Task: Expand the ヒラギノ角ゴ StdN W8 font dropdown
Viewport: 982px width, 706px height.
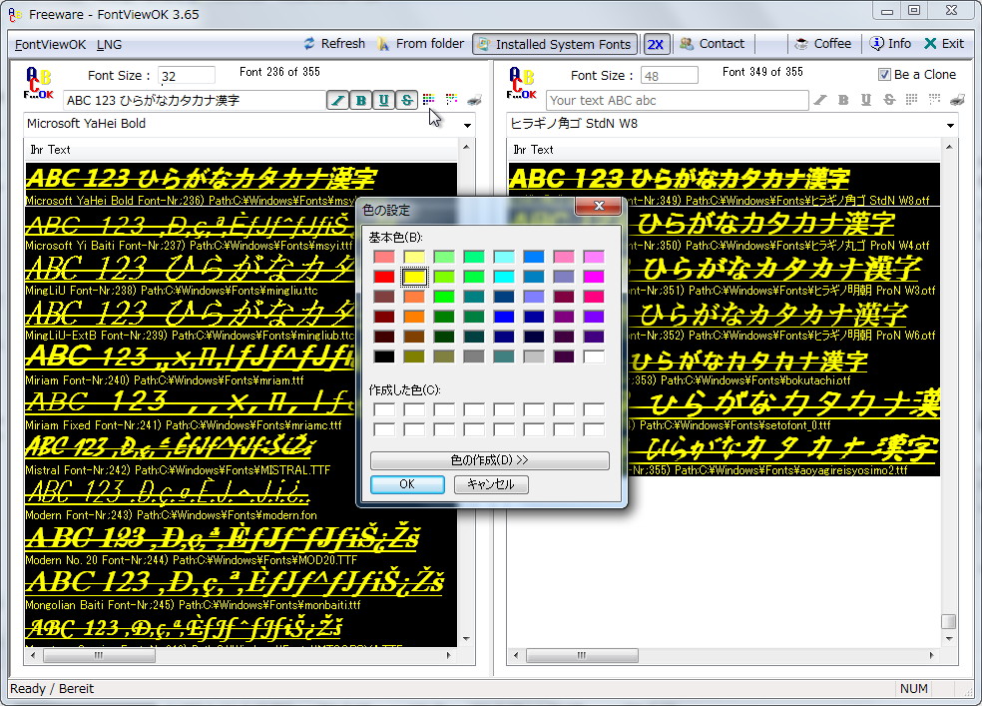Action: 951,125
